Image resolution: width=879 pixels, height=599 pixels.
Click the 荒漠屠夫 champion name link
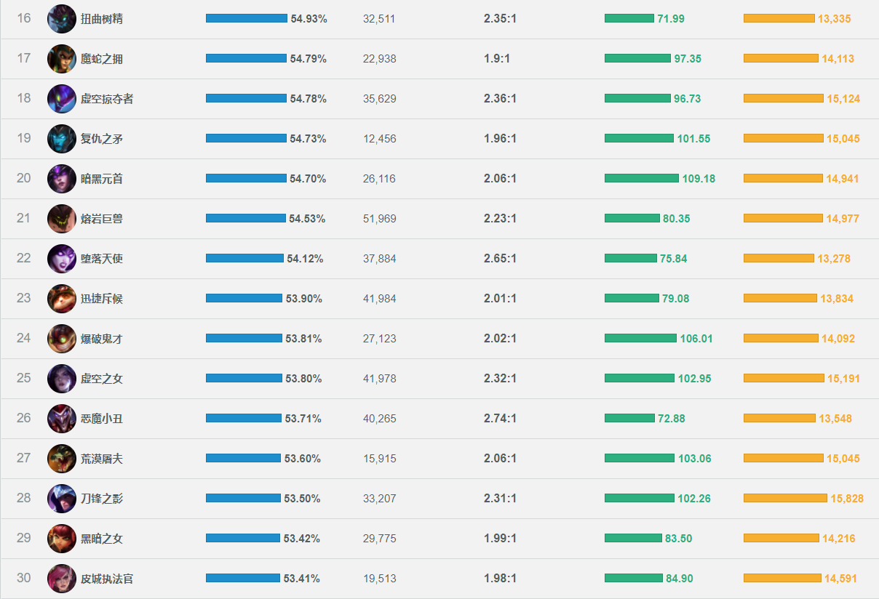pyautogui.click(x=102, y=459)
